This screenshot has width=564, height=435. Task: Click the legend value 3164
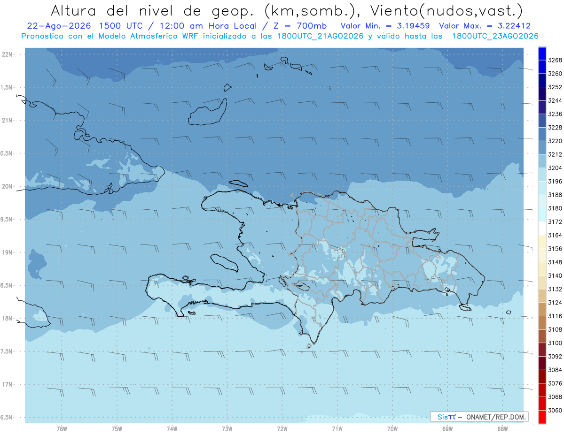point(555,235)
